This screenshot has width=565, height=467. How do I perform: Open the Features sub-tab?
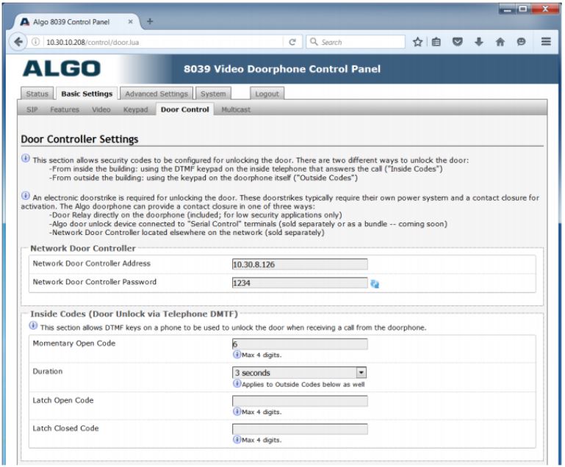point(65,109)
